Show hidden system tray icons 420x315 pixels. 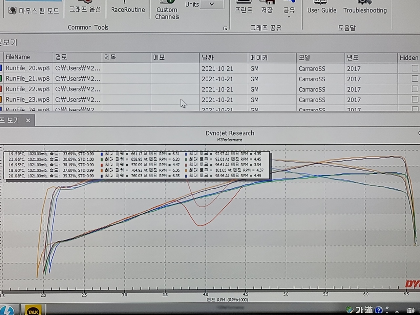[397, 311]
